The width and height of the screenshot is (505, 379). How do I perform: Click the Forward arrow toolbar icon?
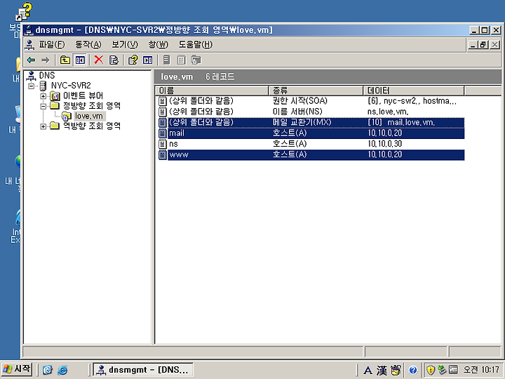click(46, 60)
